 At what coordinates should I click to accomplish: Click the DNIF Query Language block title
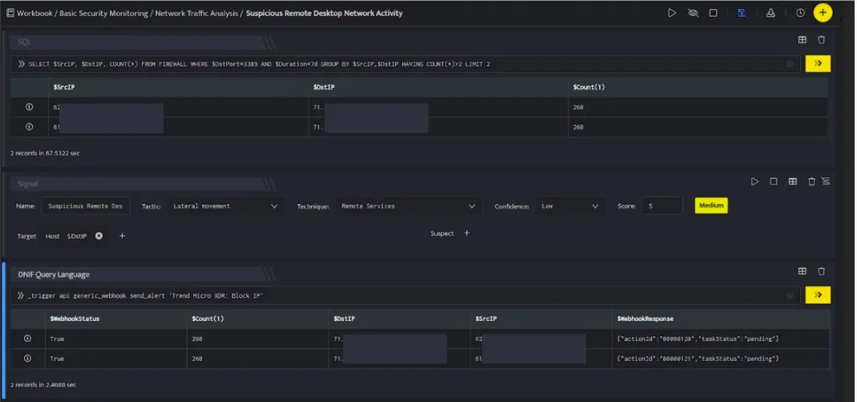[x=54, y=274]
